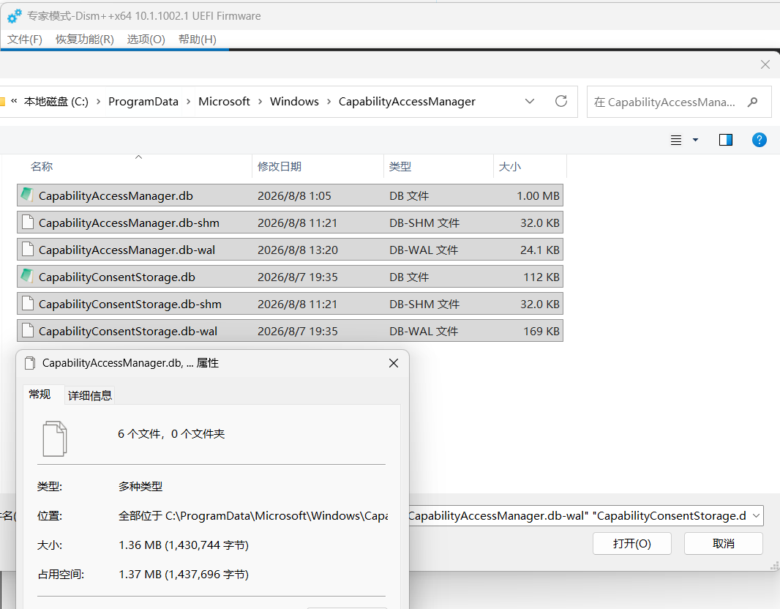The width and height of the screenshot is (780, 609).
Task: Expand the chevron after Microsoft in path
Action: (260, 102)
